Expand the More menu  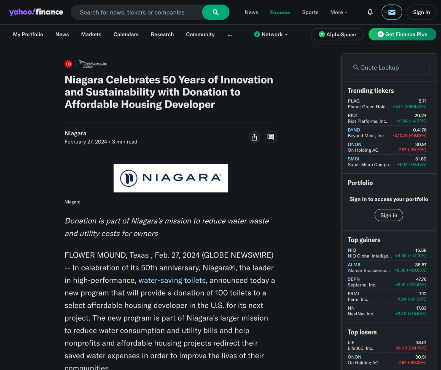click(339, 12)
